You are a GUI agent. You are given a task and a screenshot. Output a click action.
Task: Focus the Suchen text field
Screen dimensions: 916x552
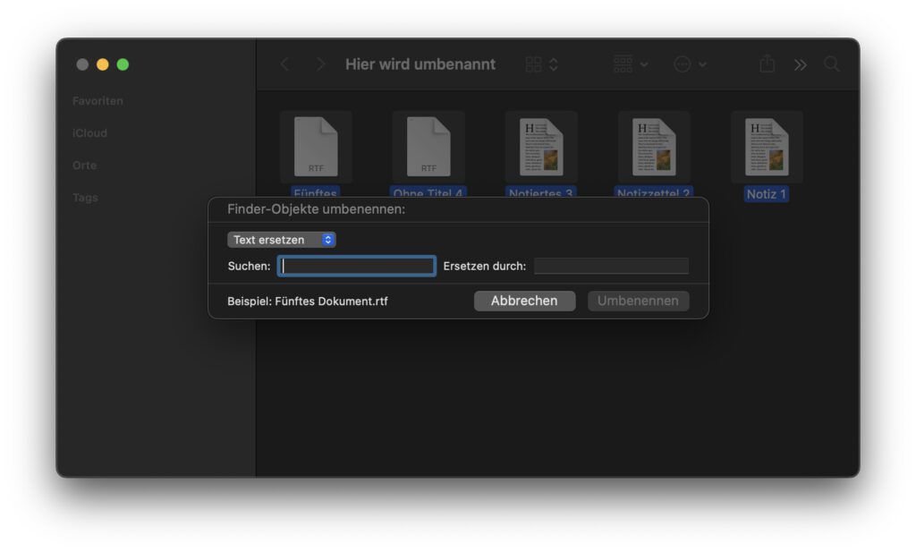[x=357, y=266]
